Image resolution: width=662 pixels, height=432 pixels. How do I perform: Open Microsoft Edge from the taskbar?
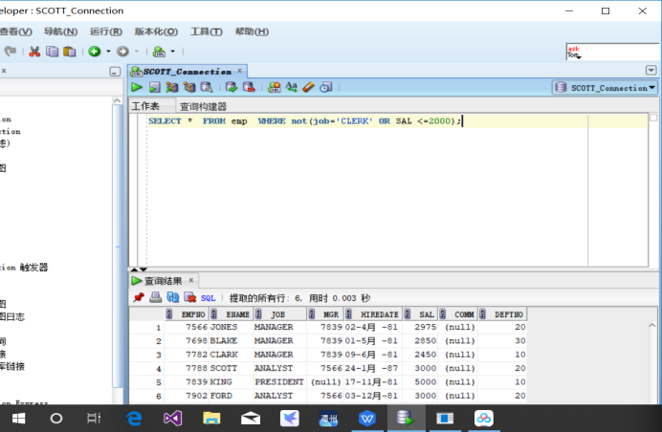tap(134, 418)
